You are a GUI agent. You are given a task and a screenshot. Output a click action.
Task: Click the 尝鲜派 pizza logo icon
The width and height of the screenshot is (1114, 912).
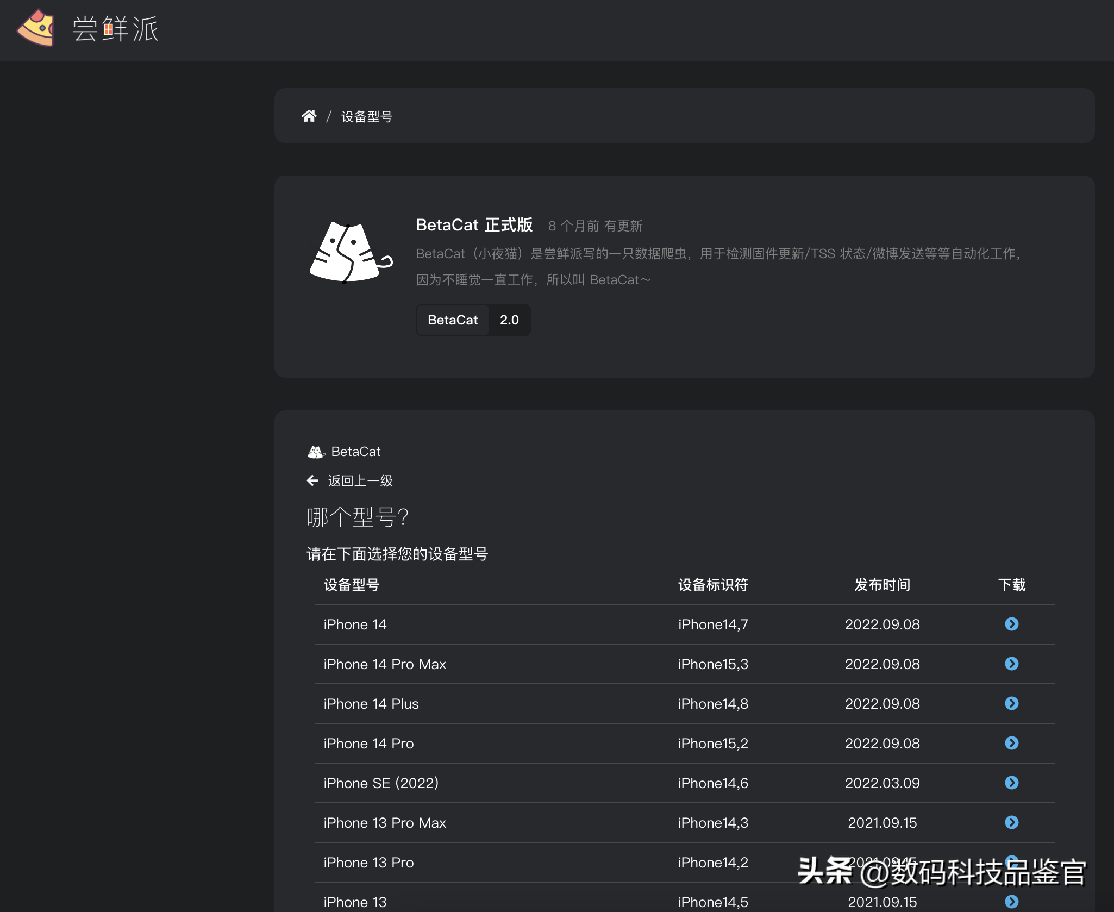(36, 28)
